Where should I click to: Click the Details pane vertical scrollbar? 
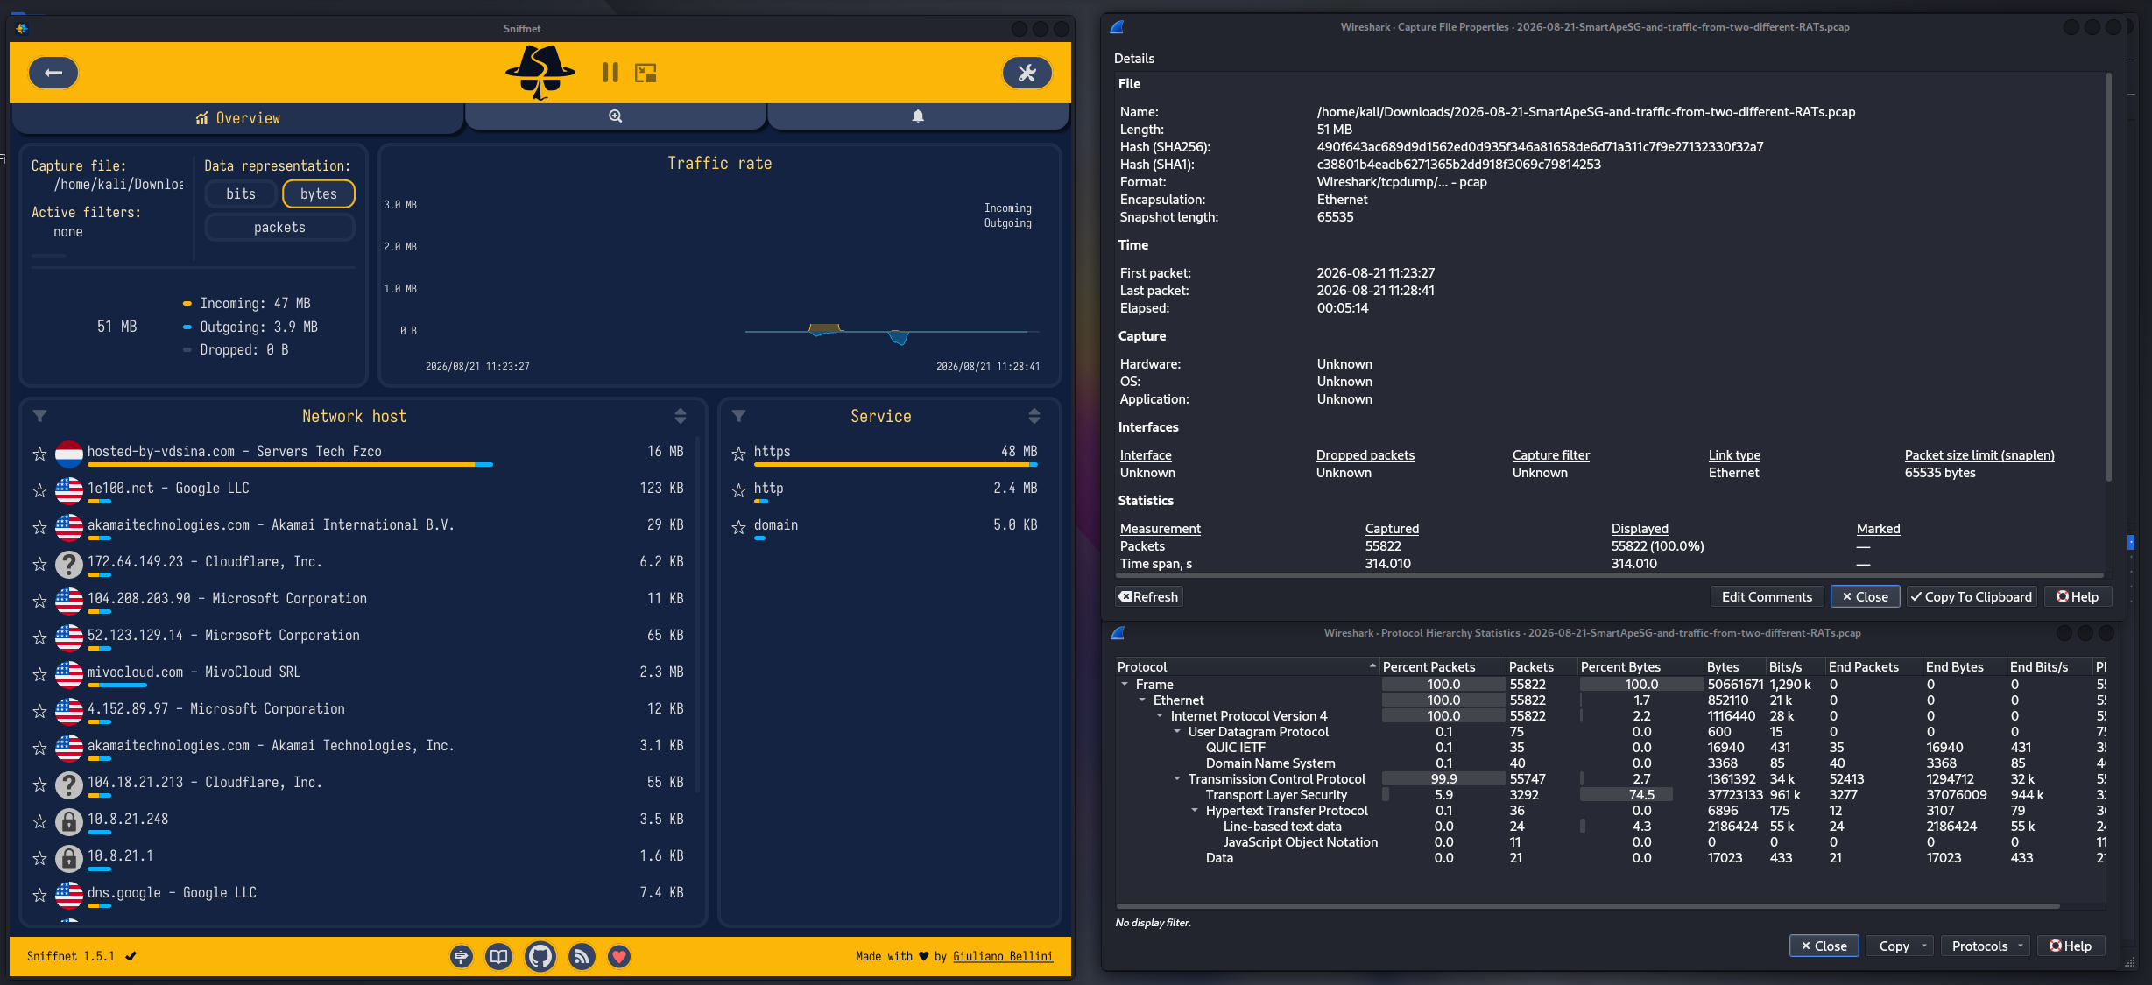coord(2108,277)
